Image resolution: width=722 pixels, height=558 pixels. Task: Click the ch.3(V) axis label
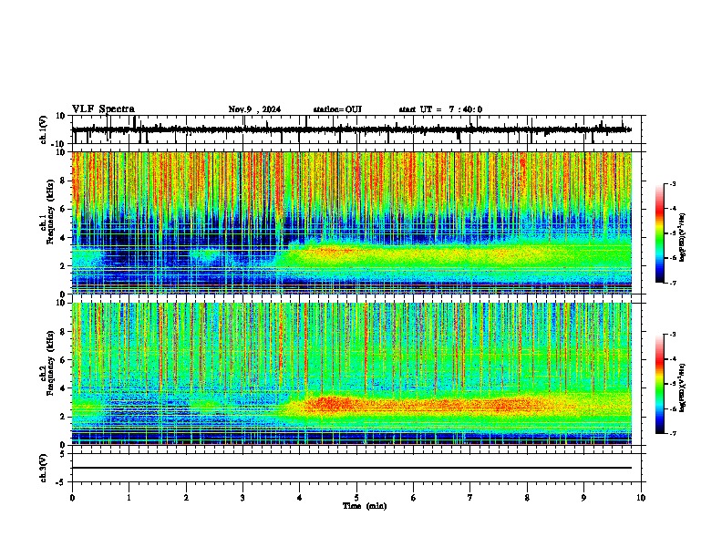tap(44, 468)
